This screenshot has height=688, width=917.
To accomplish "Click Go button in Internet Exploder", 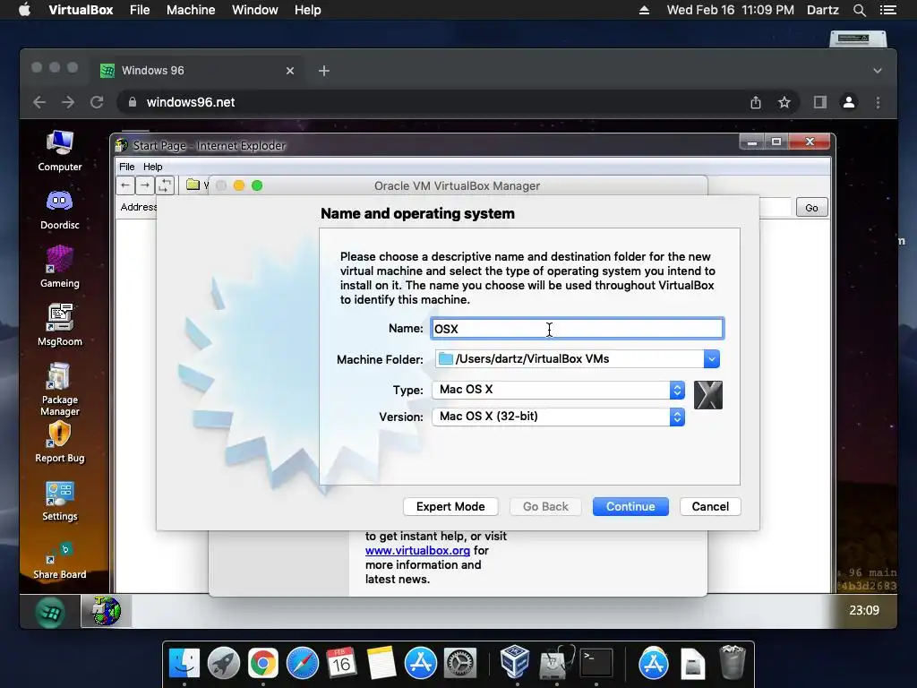I will pyautogui.click(x=811, y=208).
